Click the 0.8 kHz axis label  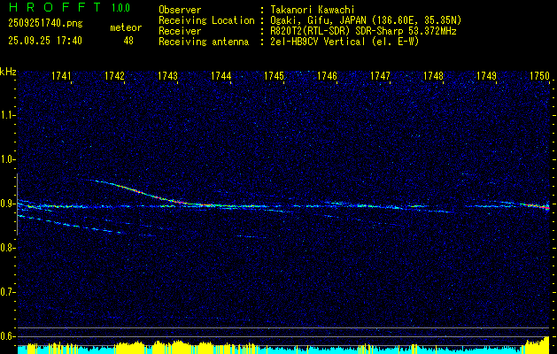8,248
